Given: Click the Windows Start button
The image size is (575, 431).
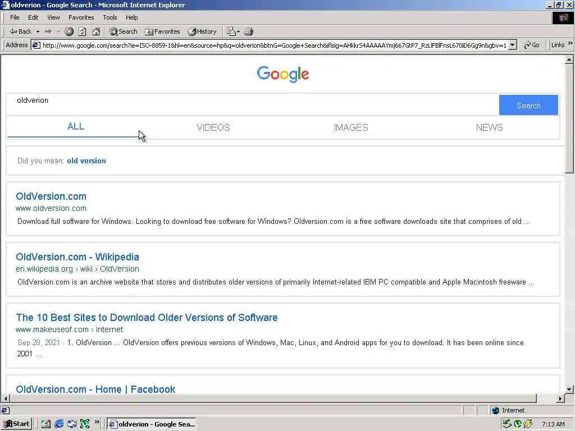Looking at the screenshot, I should click(x=16, y=424).
